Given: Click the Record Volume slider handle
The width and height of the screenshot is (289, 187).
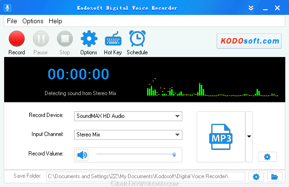Looking at the screenshot, I should [x=174, y=155].
